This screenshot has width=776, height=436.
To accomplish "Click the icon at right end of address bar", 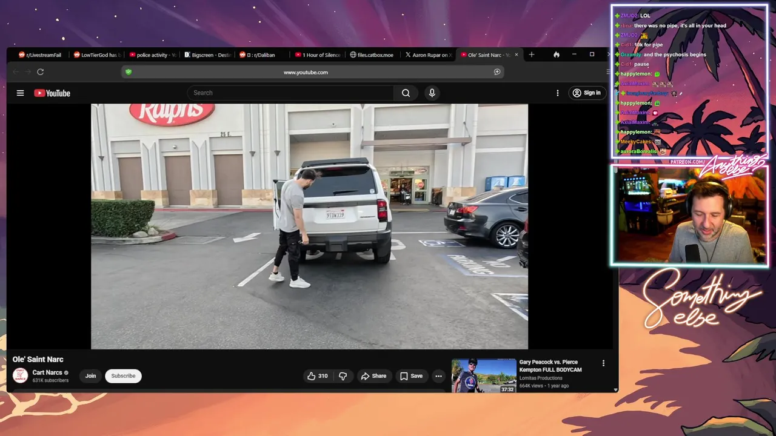I will [x=497, y=72].
